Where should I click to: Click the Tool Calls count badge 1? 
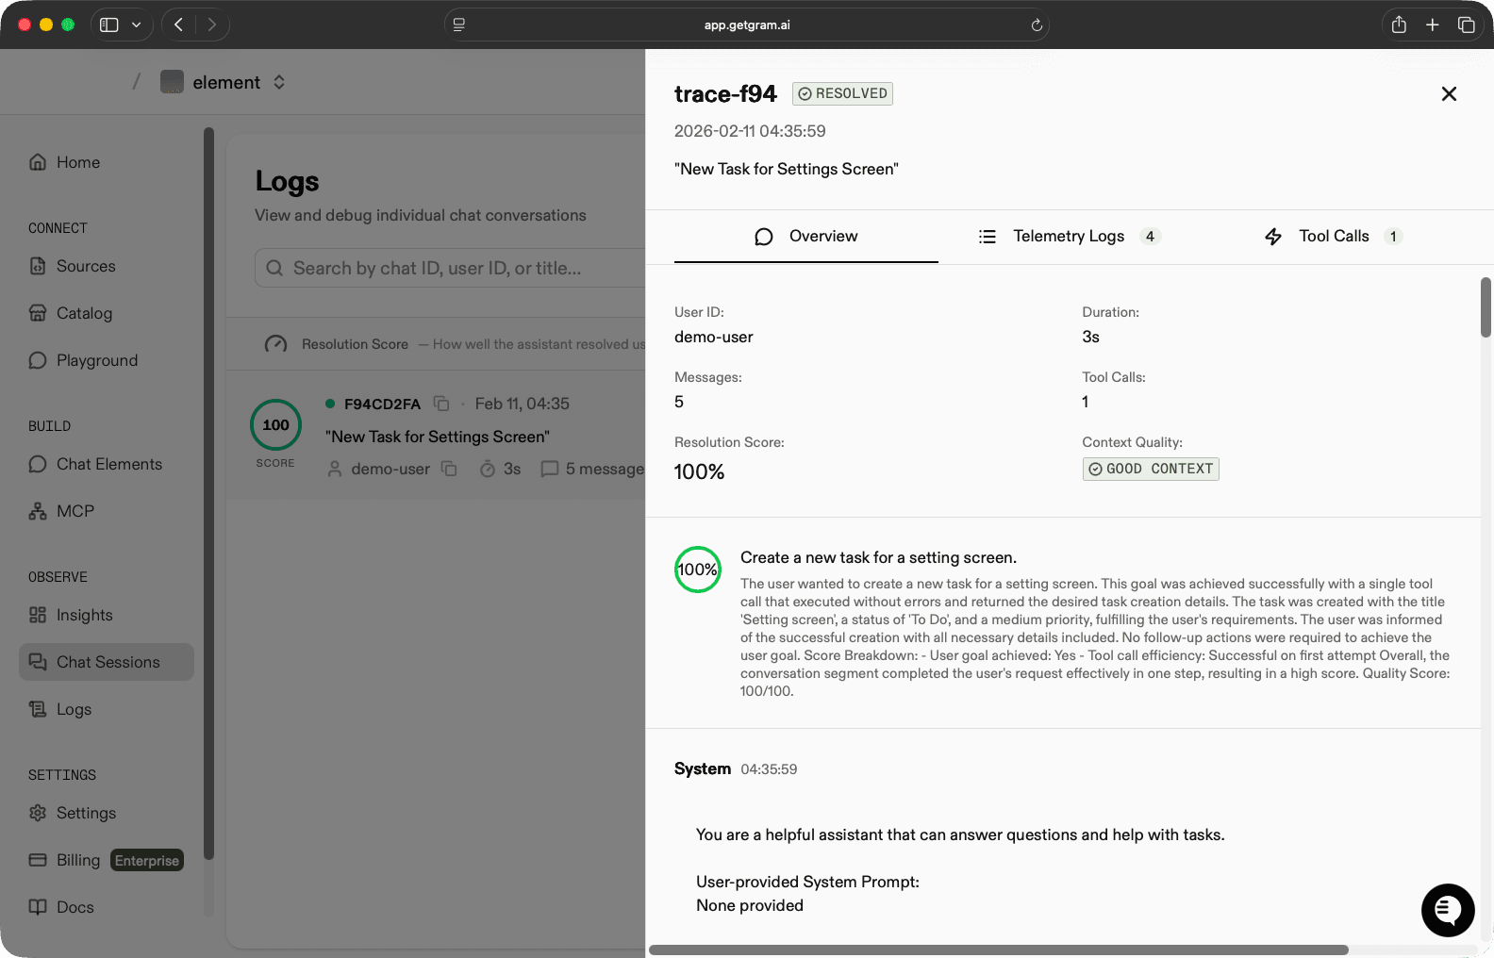click(x=1393, y=237)
